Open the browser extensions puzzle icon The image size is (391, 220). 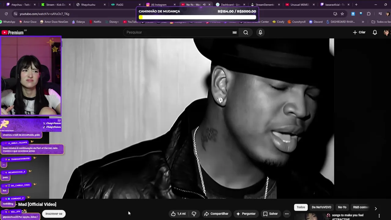tap(369, 14)
